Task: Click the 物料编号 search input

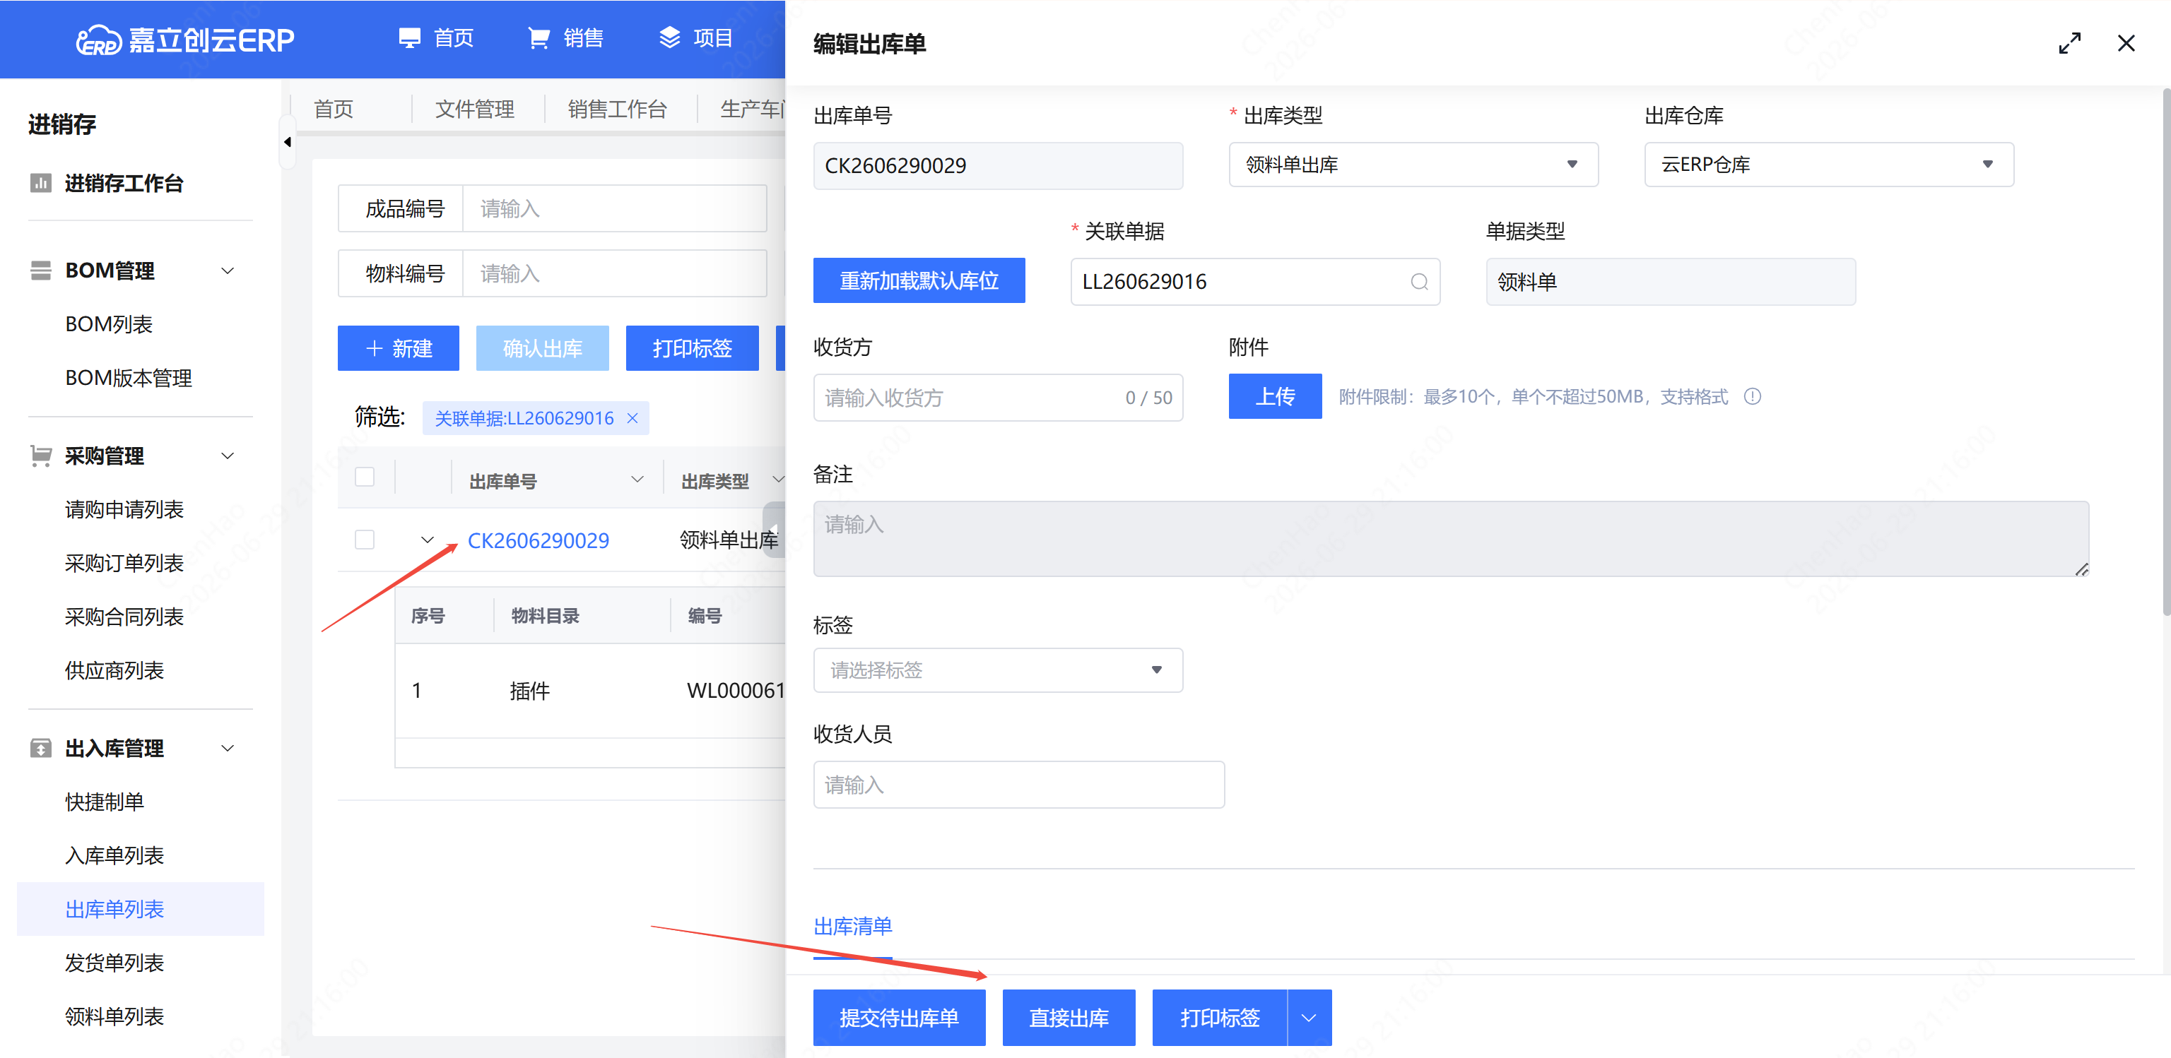Action: click(614, 273)
